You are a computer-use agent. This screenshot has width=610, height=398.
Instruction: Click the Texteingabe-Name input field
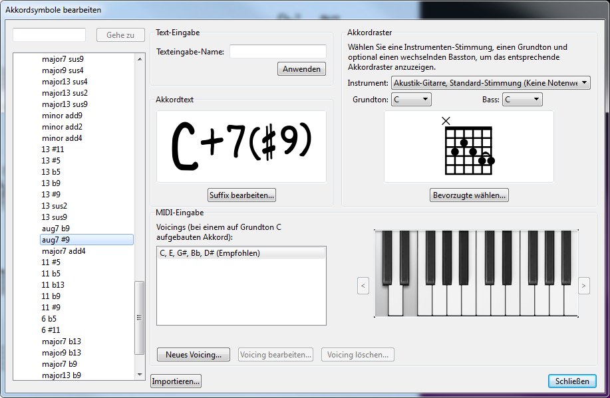pyautogui.click(x=278, y=51)
